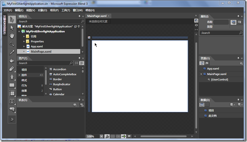Expand the Properties folder
247x142 pixels.
[24, 42]
